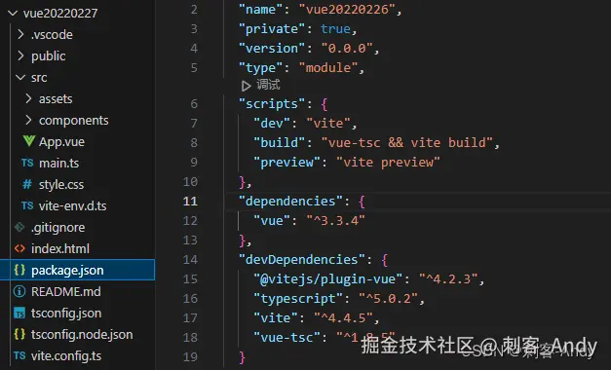Screen dimensions: 611x370
Task: Open main.ts in the explorer
Action: click(58, 163)
